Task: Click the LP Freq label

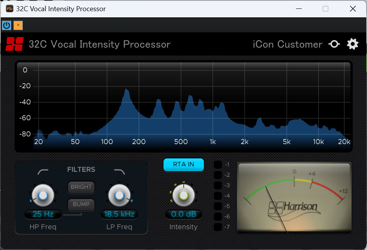Action: 119,227
